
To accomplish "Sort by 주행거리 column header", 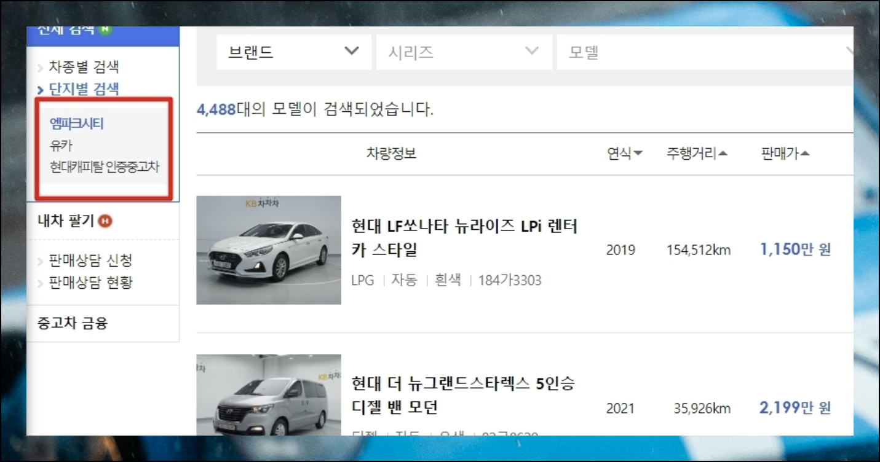I will click(697, 154).
